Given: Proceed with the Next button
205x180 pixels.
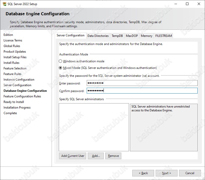Looking at the screenshot, I should pyautogui.click(x=166, y=173).
